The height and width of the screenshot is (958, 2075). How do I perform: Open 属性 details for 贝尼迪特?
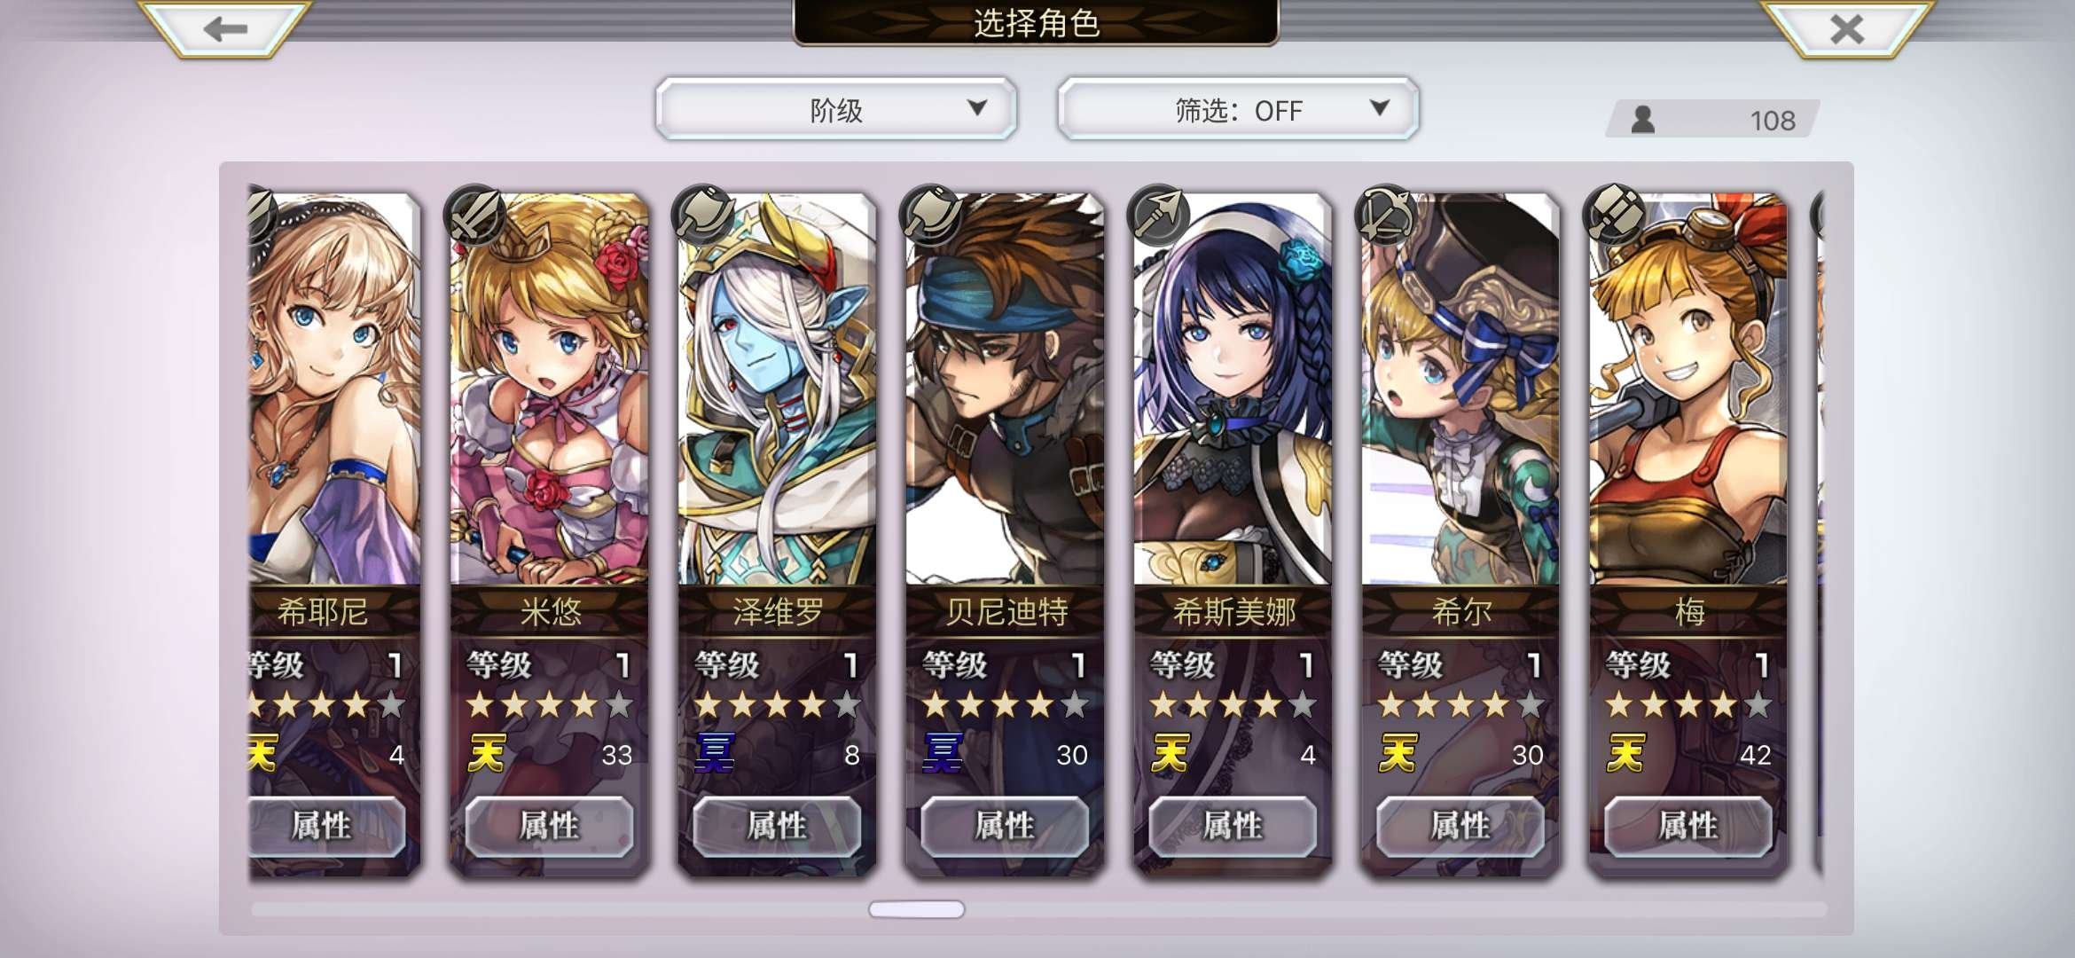1005,827
